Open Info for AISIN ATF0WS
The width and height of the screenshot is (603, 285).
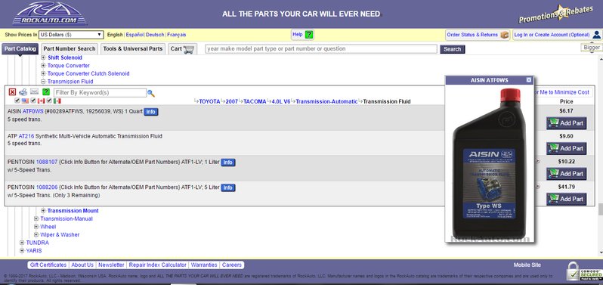coord(151,112)
